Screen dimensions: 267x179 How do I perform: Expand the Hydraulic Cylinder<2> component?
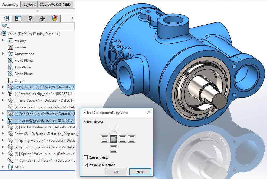tap(3, 87)
